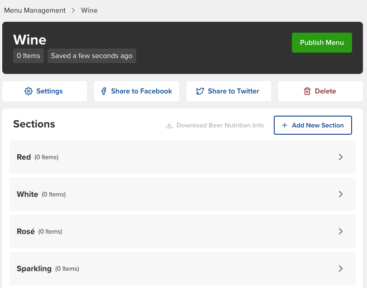Expand the Red section chevron

coord(341,157)
